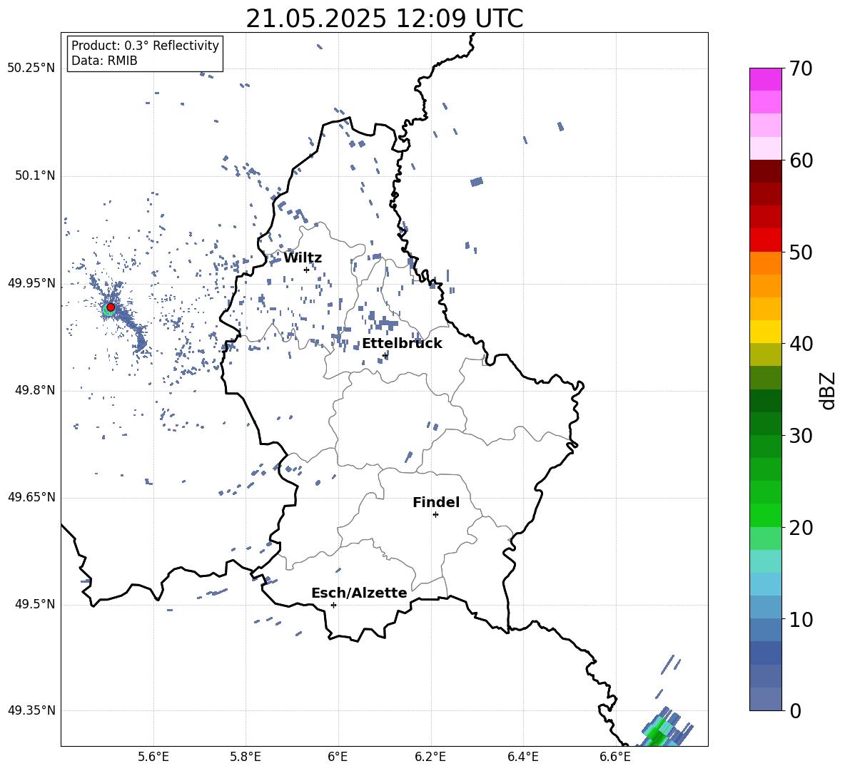Click the Findel city label

tap(436, 502)
